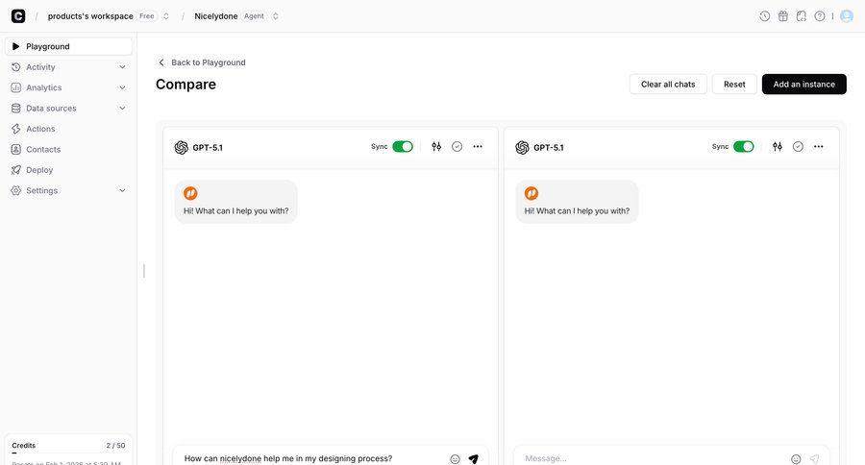The image size is (865, 465).
Task: Click OpenAI logo of left GPT-5.1 instance
Action: point(181,147)
